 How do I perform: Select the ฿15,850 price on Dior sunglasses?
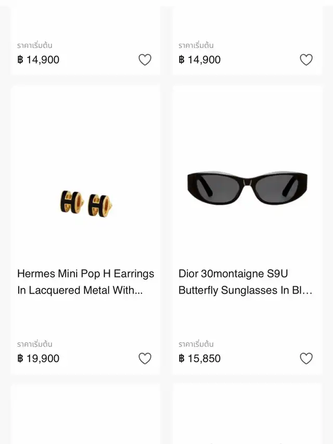click(x=199, y=359)
